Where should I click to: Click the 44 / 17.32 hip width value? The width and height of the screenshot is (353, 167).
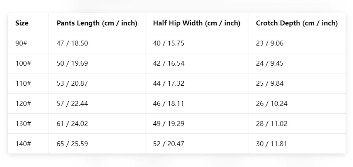click(168, 83)
